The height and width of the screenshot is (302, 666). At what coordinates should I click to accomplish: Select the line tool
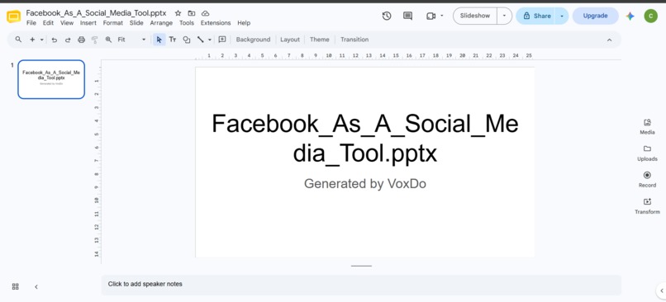pos(200,40)
